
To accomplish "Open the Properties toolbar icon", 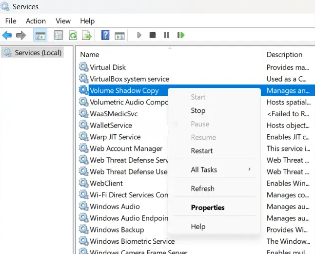I will point(59,35).
